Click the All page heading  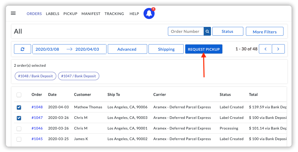coord(18,31)
